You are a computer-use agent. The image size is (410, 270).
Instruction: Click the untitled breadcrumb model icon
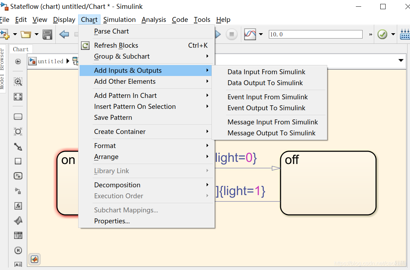33,61
